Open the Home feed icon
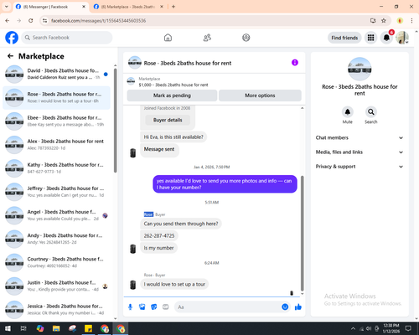The width and height of the screenshot is (419, 335). 168,38
